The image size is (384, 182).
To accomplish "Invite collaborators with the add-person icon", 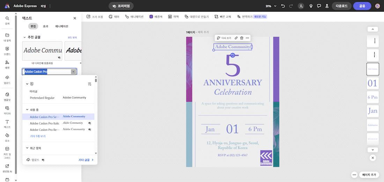I will click(301, 6).
